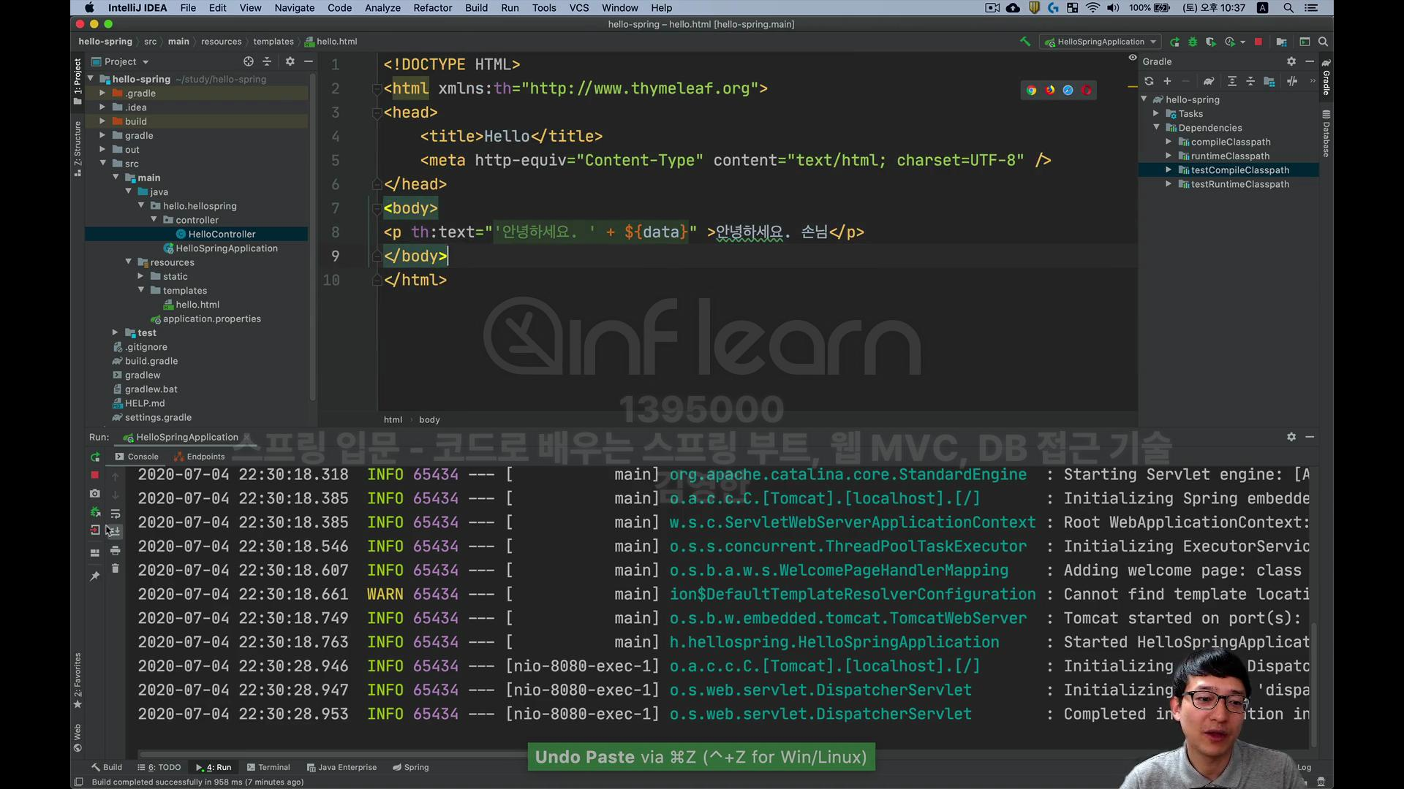Image resolution: width=1404 pixels, height=789 pixels.
Task: Open the Spring tool window
Action: pyautogui.click(x=410, y=767)
